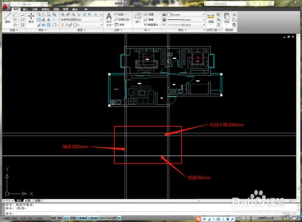Select the Measure (测量) utility tool
302x222 pixels.
pos(211,19)
